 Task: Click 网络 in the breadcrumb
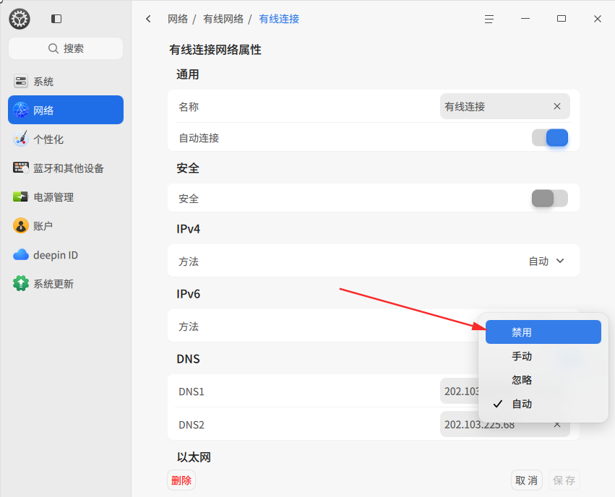(x=178, y=19)
